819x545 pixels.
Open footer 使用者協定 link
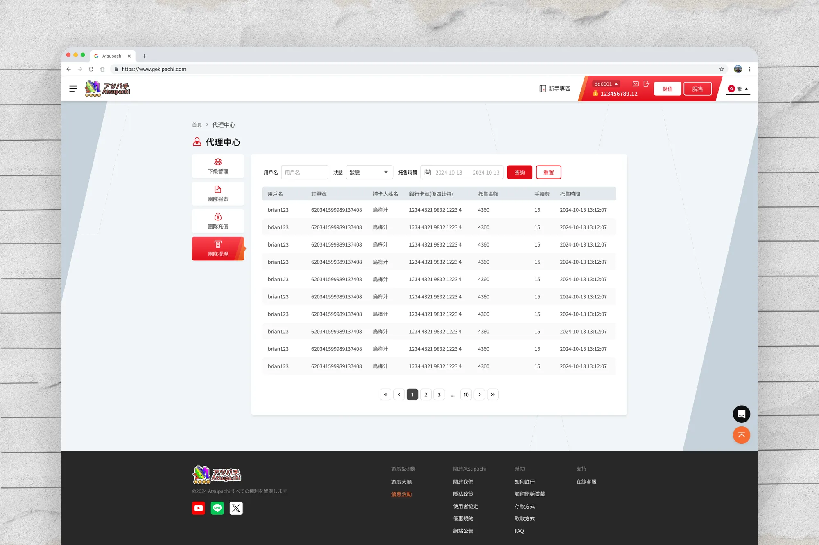(x=466, y=506)
